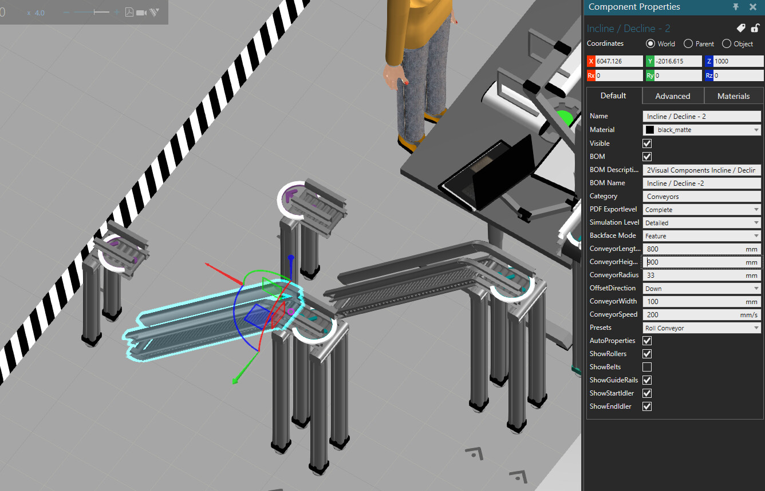Toggle the padlock icon for the component
The height and width of the screenshot is (491, 765).
pyautogui.click(x=755, y=28)
